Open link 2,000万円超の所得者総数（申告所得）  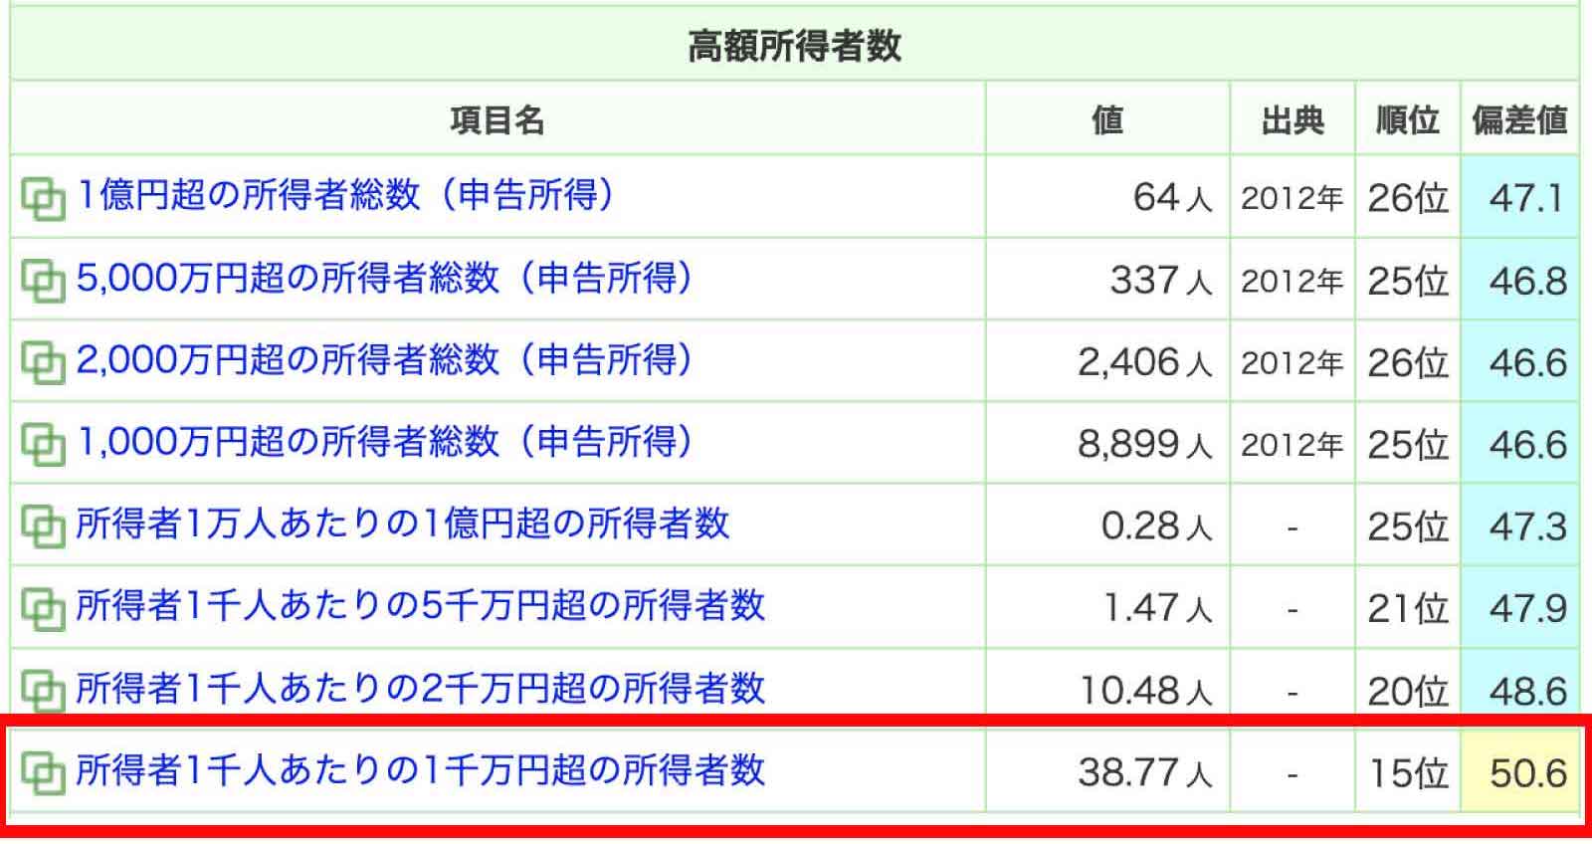click(x=385, y=359)
